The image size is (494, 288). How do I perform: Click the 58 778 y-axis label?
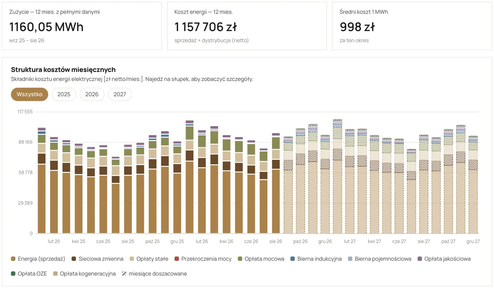click(25, 172)
